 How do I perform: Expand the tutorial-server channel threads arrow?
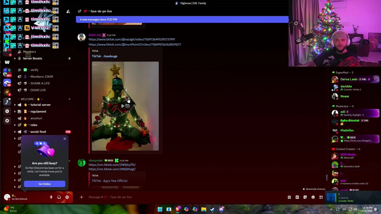(15, 105)
